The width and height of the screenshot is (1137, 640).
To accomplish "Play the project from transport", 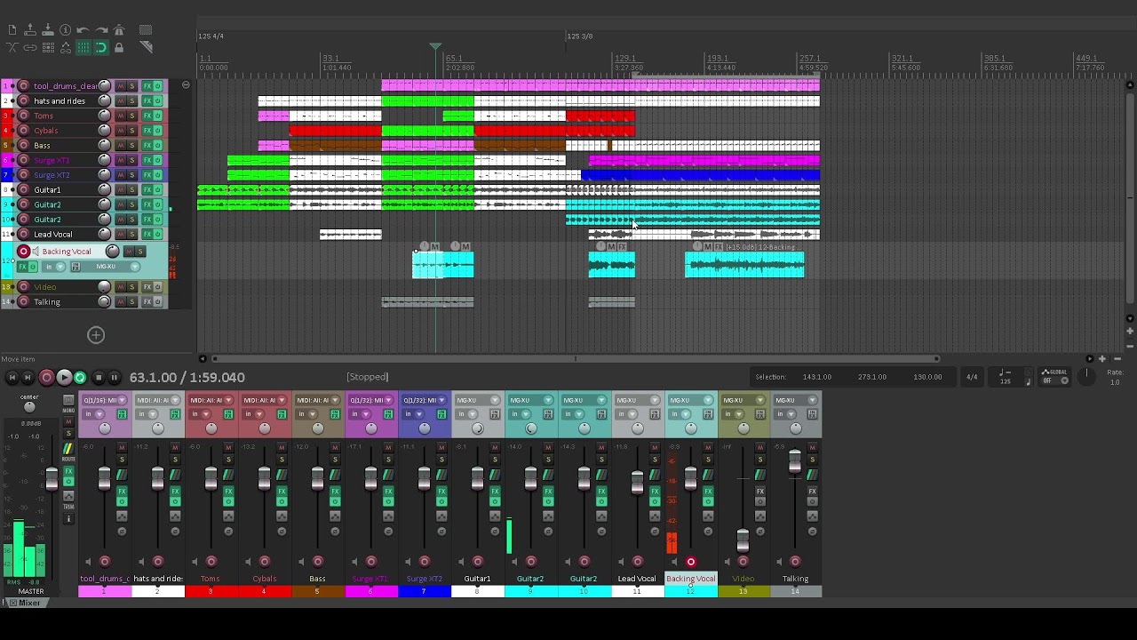I will (x=64, y=378).
